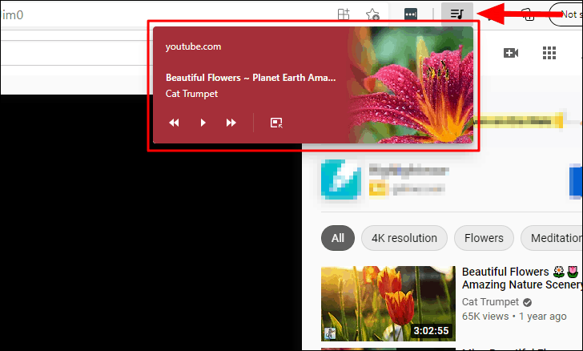Open the media control button in toolbar
This screenshot has height=351, width=583.
(457, 14)
